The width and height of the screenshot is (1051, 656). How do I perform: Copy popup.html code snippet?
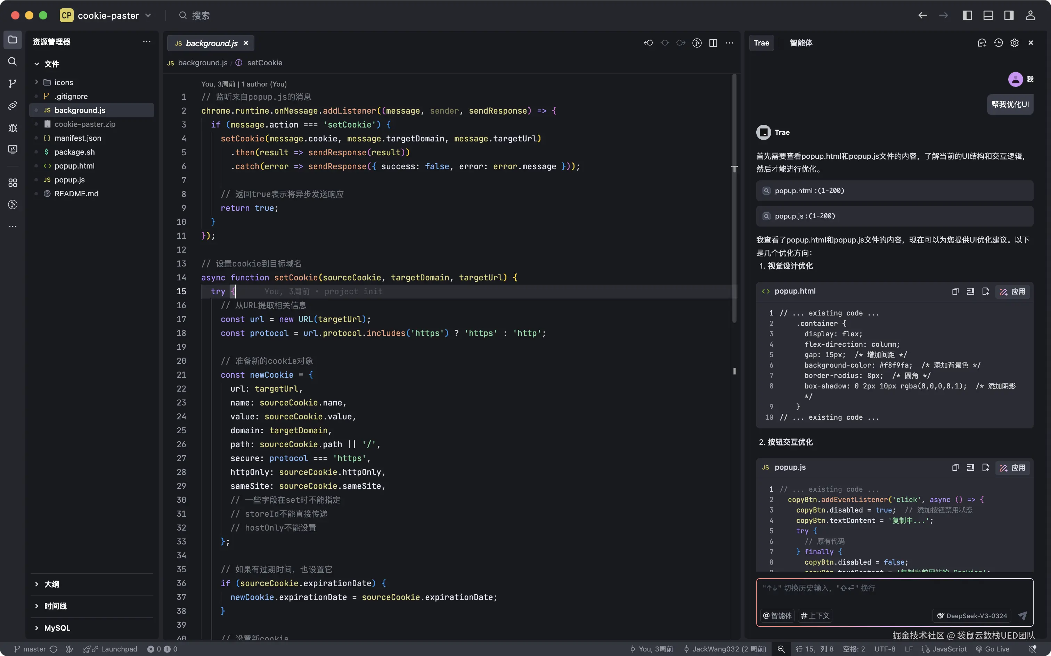[x=955, y=292]
